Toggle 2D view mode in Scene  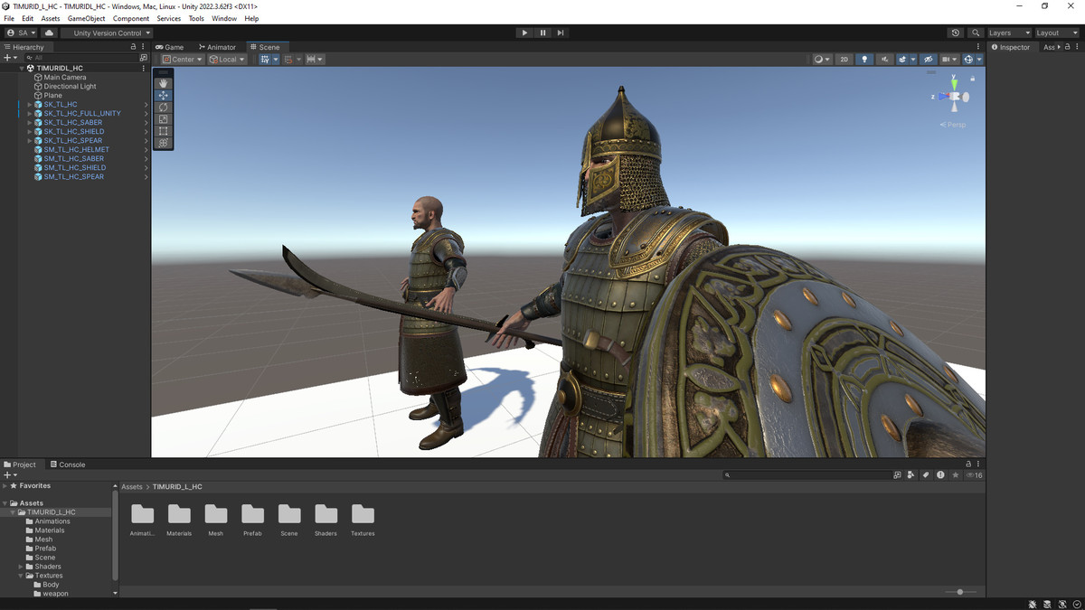tap(844, 60)
